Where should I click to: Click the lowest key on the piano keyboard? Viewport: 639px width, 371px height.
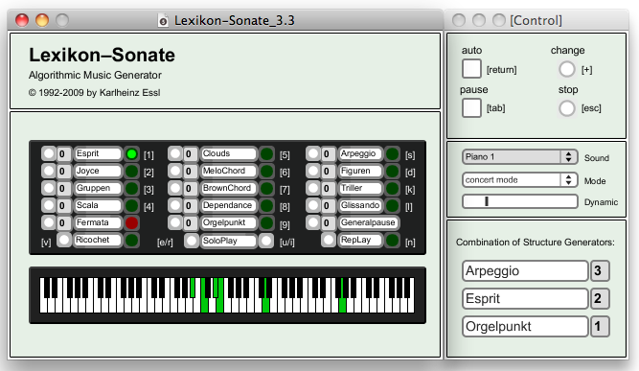(43, 306)
